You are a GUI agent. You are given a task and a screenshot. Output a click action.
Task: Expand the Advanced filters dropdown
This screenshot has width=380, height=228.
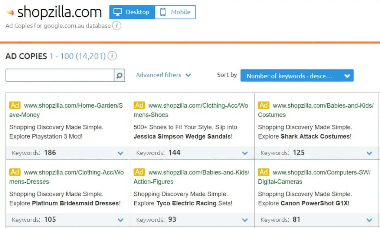click(163, 75)
